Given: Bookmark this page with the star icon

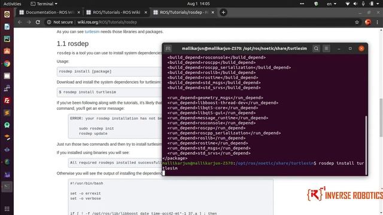Looking at the screenshot, I should (x=357, y=22).
